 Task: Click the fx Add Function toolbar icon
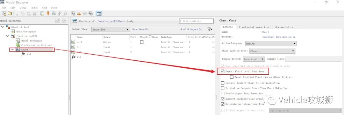tap(65, 14)
